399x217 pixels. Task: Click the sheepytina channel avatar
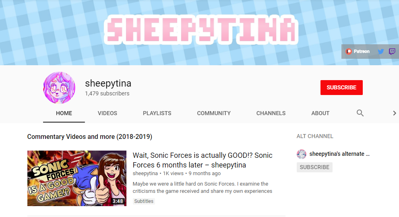coord(59,88)
